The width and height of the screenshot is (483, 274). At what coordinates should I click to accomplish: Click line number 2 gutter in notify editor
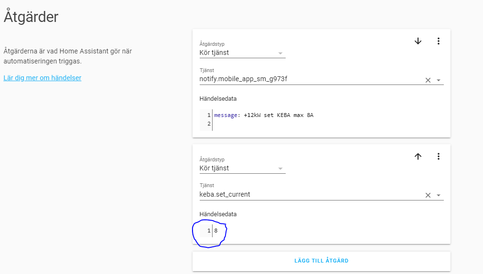point(209,124)
